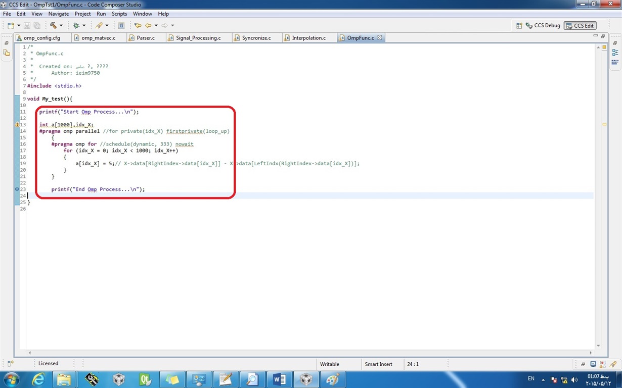
Task: Navigate back with yellow left arrow
Action: pos(148,25)
